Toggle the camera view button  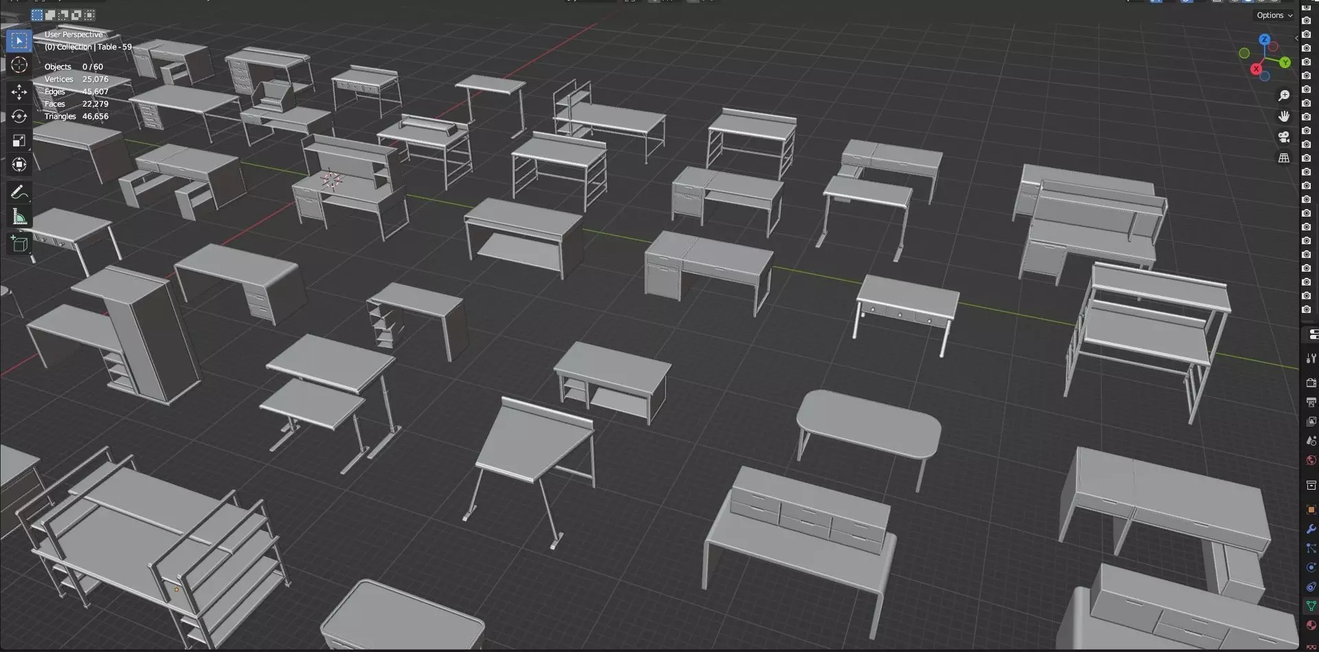[x=1284, y=137]
